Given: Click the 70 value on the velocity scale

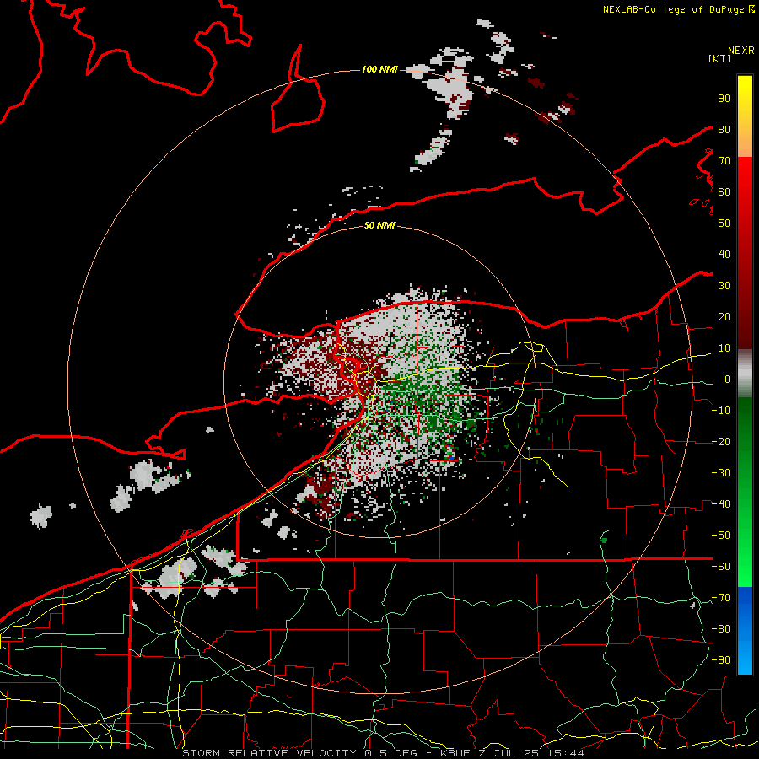Looking at the screenshot, I should point(724,161).
